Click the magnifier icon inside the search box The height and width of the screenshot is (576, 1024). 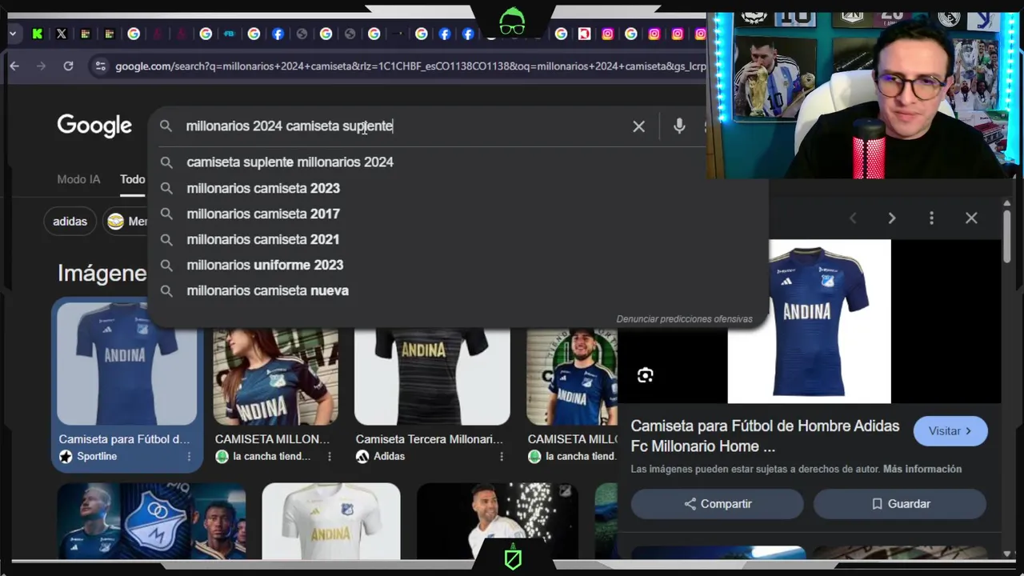tap(166, 126)
